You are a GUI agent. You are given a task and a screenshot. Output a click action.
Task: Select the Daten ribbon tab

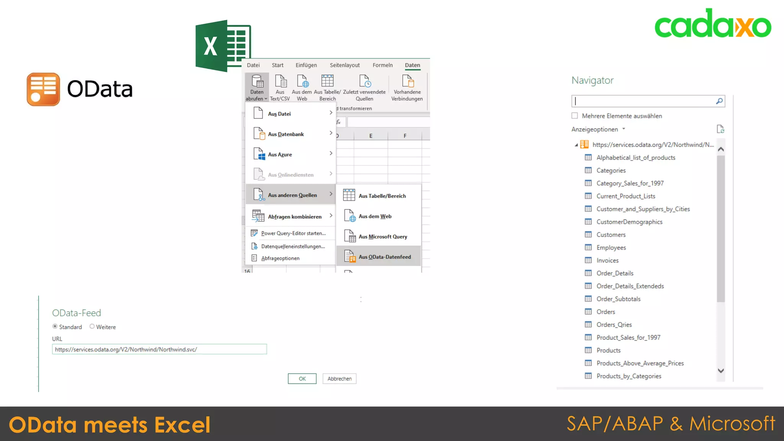(412, 65)
